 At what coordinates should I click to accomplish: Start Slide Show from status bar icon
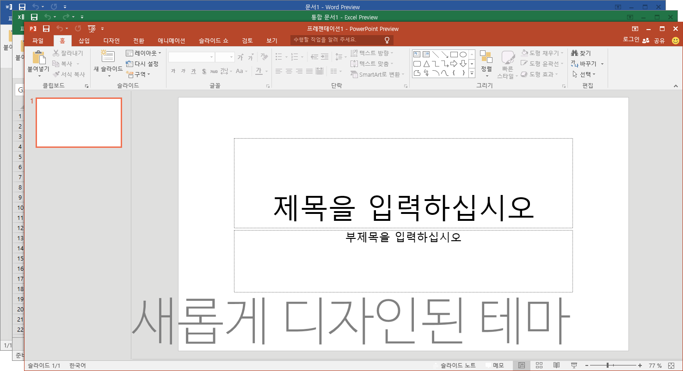click(574, 365)
